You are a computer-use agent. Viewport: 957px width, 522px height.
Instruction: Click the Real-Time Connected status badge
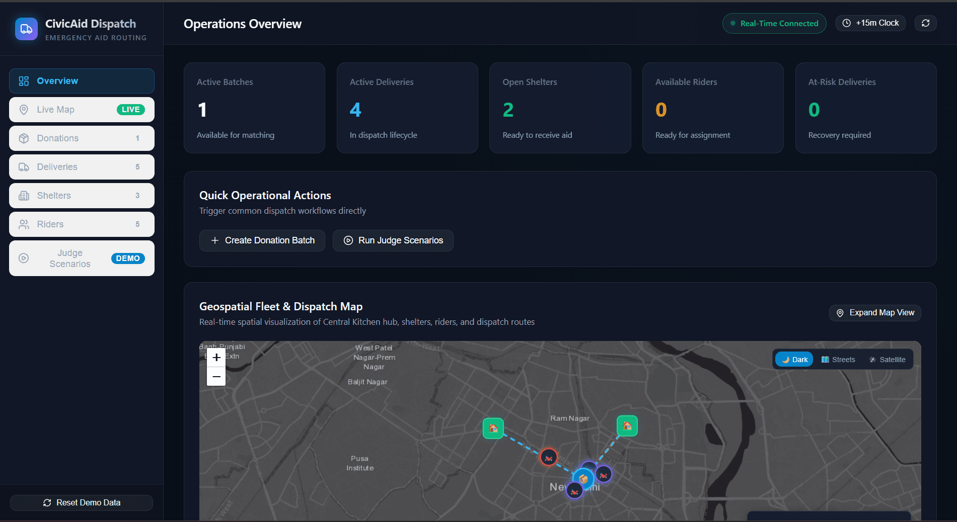click(x=774, y=24)
